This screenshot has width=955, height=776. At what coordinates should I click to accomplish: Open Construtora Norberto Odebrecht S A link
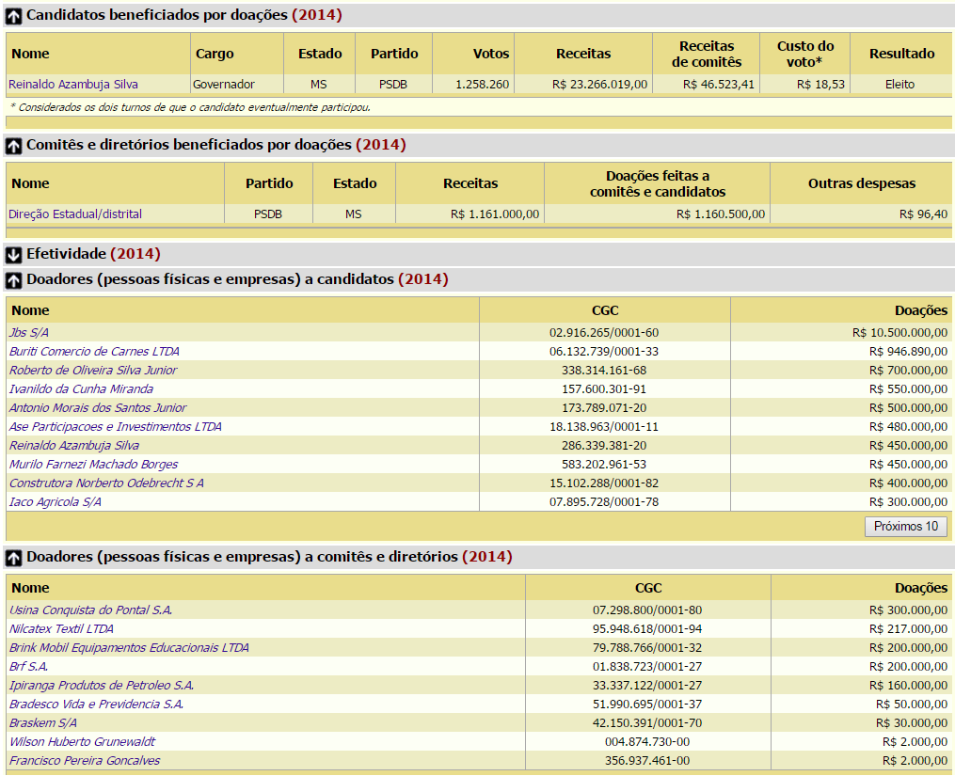(106, 483)
